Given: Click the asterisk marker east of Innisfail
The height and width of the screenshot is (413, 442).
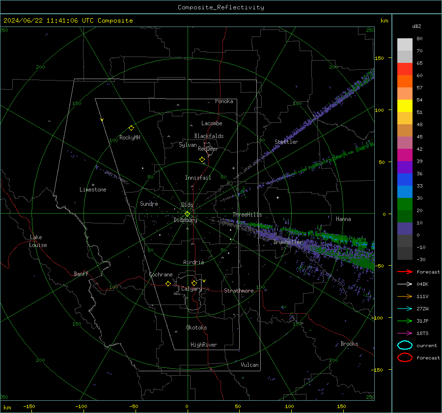Looking at the screenshot, I should click(x=233, y=168).
